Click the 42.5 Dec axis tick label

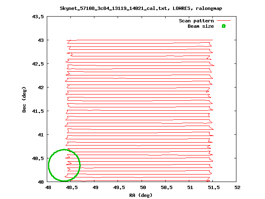click(x=38, y=64)
